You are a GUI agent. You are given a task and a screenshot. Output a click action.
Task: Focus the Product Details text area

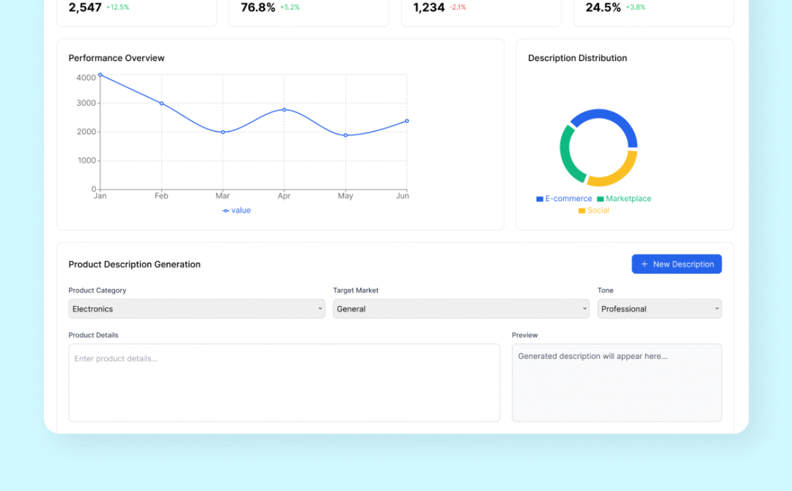coord(284,383)
